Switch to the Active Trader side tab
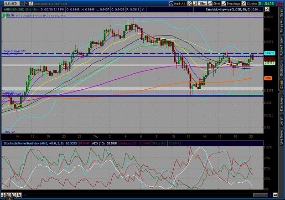The height and width of the screenshot is (200, 285). coord(281,45)
